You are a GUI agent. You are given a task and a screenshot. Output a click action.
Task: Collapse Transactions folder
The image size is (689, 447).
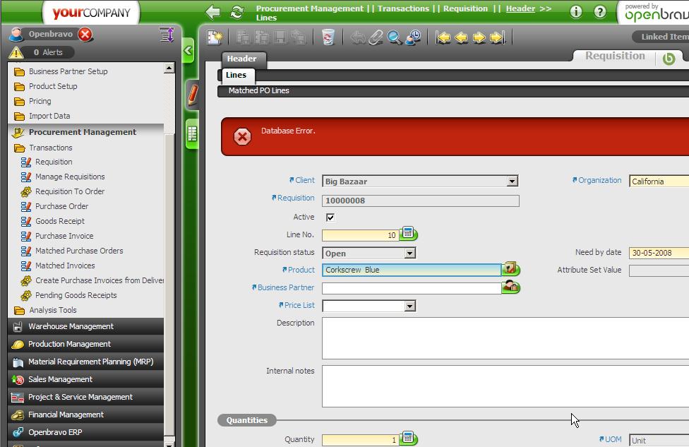43,148
